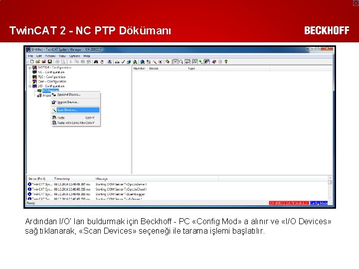The image size is (359, 269).
Task: Select Scan Devices in the context menu
Action: 76,110
